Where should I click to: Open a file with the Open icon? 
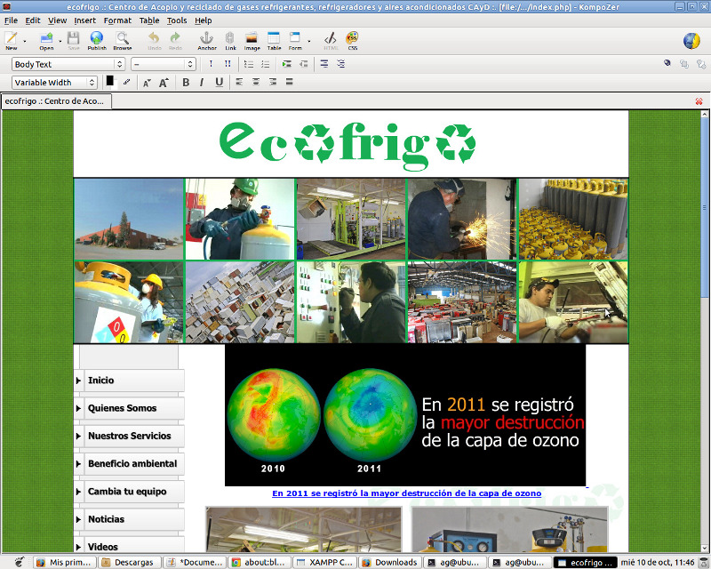pos(46,40)
